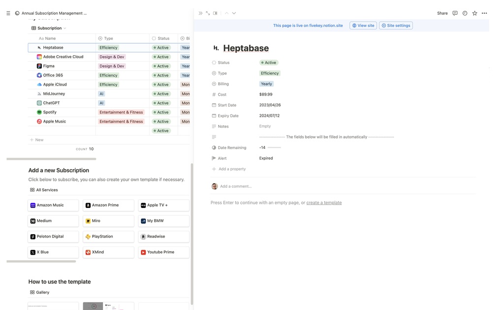Click the COUNT 10 table footer
The width and height of the screenshot is (495, 310).
point(85,149)
